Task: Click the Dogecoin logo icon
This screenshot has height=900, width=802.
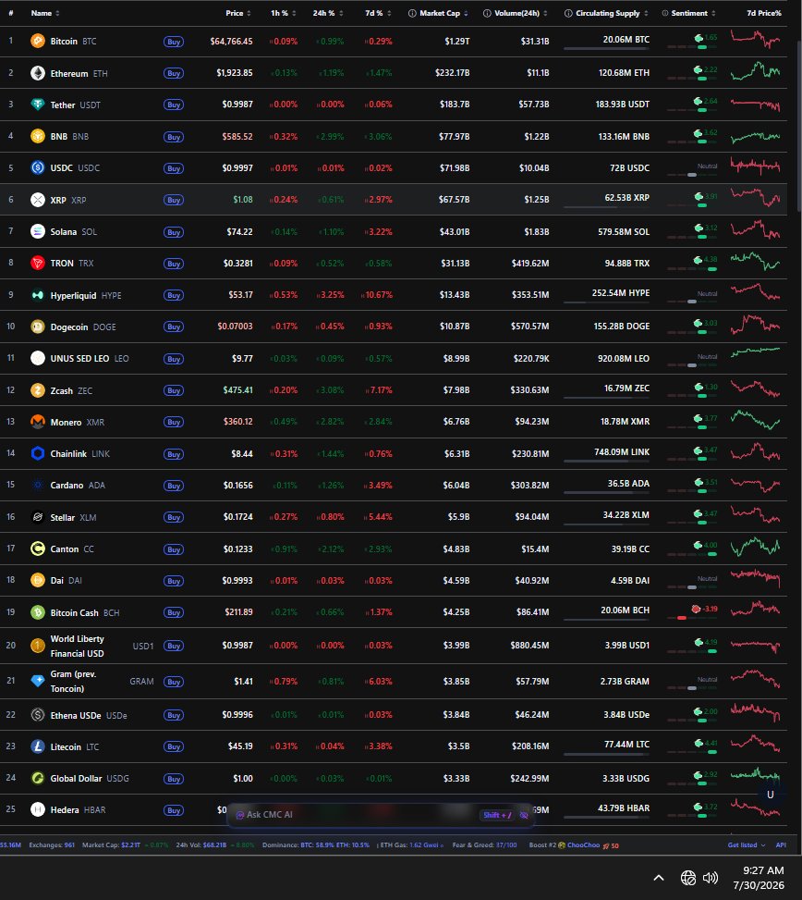Action: point(38,327)
